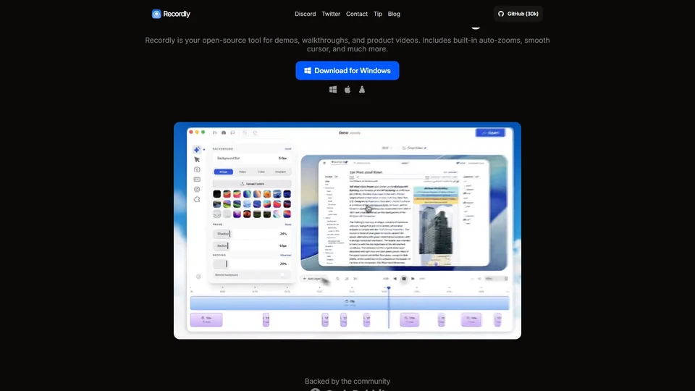Viewport: 695px width, 391px height.
Task: Open the Blog nav link
Action: coord(394,14)
